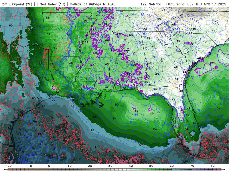Image resolution: width=229 pixels, height=171 pixels.
Task: Click the "College of DuPage NEXLAB" header text
Action: pyautogui.click(x=92, y=4)
